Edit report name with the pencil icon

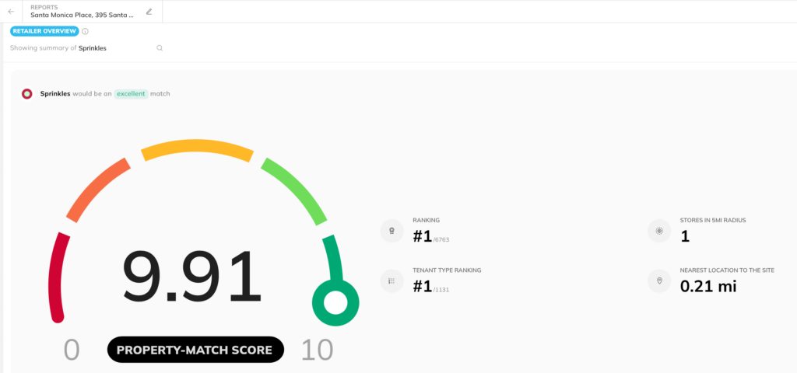pyautogui.click(x=149, y=12)
